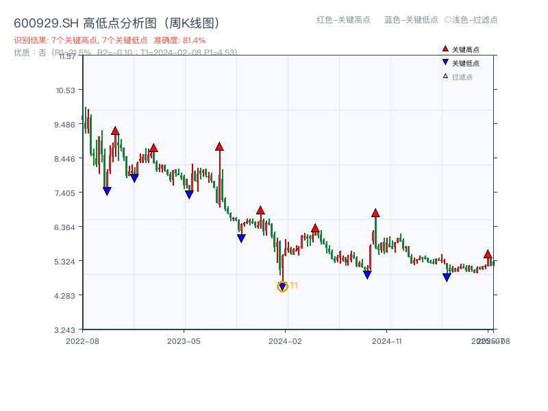Click the 2022-08 label on the x-axis

tap(84, 340)
